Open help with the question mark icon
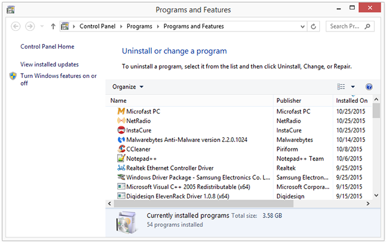The height and width of the screenshot is (243, 387). coord(369,87)
